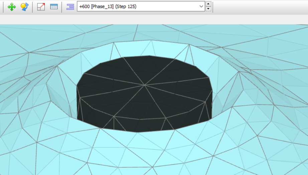This screenshot has height=175, width=308.
Task: Click the dark cylinder top in mesh
Action: [144, 87]
